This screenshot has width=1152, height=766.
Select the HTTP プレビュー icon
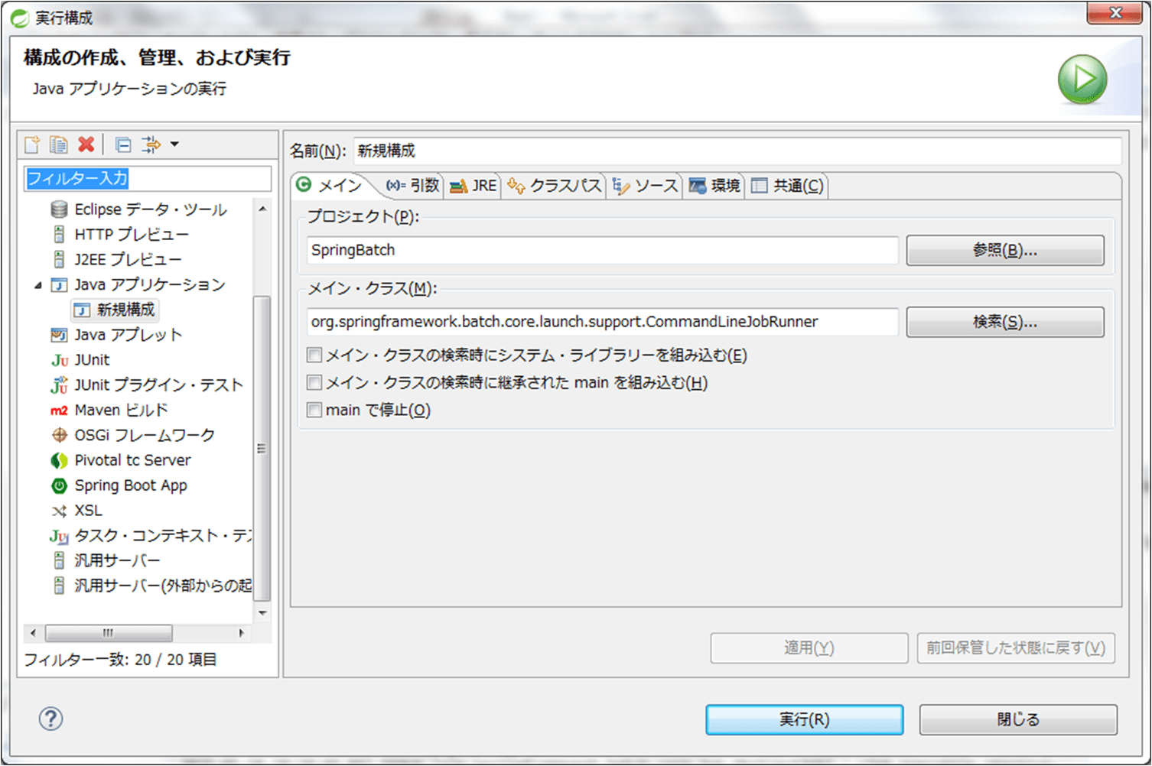59,234
